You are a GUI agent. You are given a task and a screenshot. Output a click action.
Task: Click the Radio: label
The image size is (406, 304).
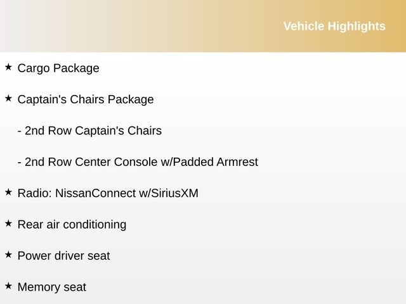pos(35,193)
